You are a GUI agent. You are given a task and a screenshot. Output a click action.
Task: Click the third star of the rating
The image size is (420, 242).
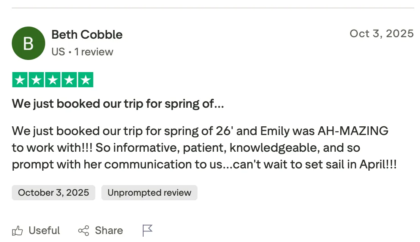tap(53, 80)
